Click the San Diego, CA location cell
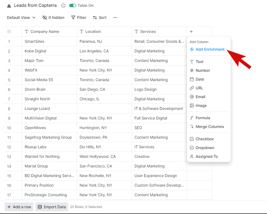Screen dimensions: 267x214 click(x=104, y=89)
